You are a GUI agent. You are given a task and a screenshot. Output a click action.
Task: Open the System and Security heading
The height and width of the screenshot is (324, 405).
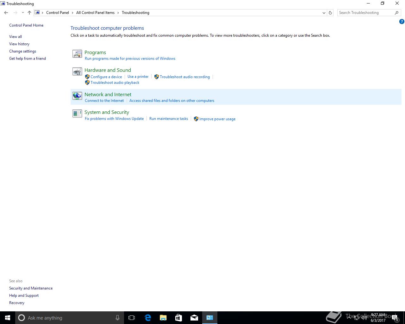coord(107,112)
